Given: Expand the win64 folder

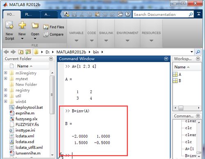Looking at the screenshot, I should [6, 101].
